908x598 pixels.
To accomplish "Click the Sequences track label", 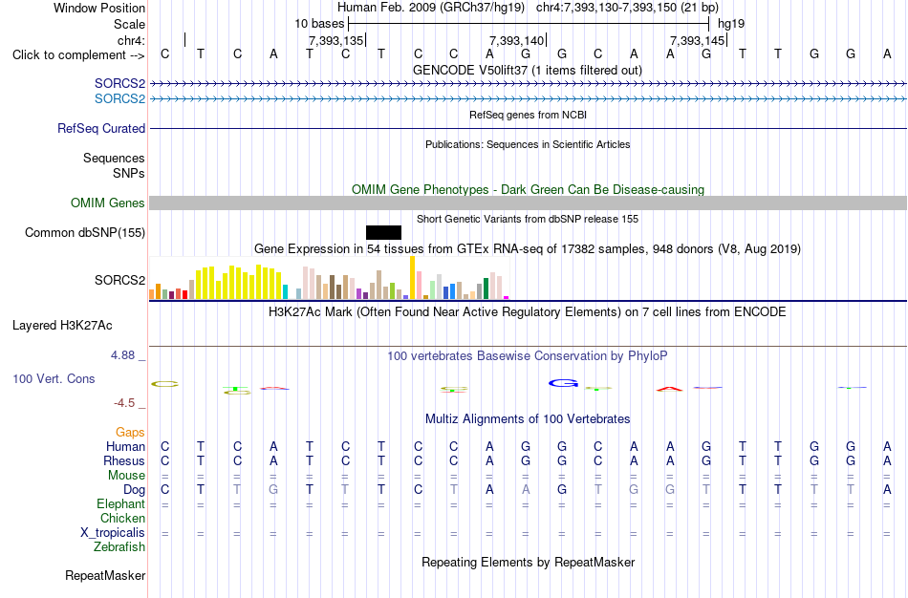I will [x=114, y=158].
